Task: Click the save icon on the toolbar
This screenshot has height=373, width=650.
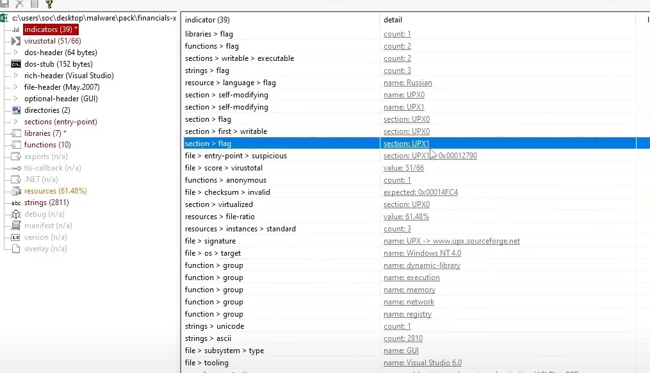Action: [4, 4]
